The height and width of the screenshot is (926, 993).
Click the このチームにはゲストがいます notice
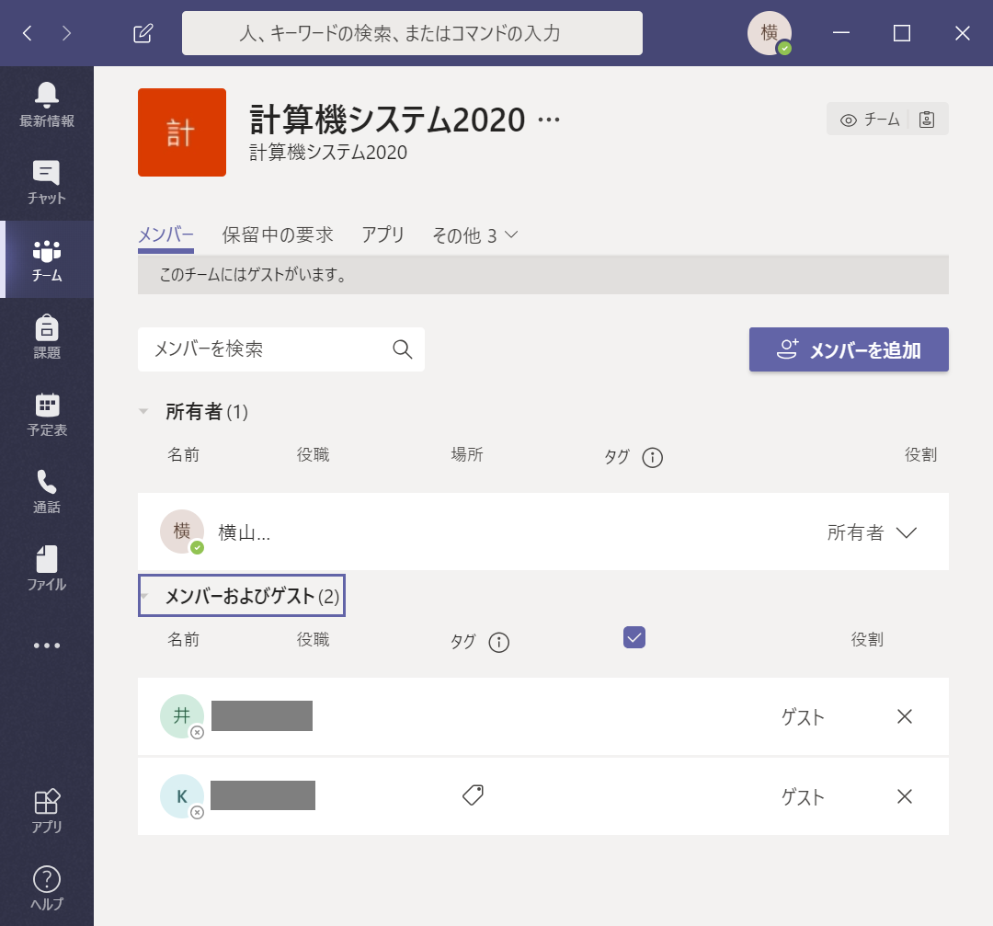point(543,275)
